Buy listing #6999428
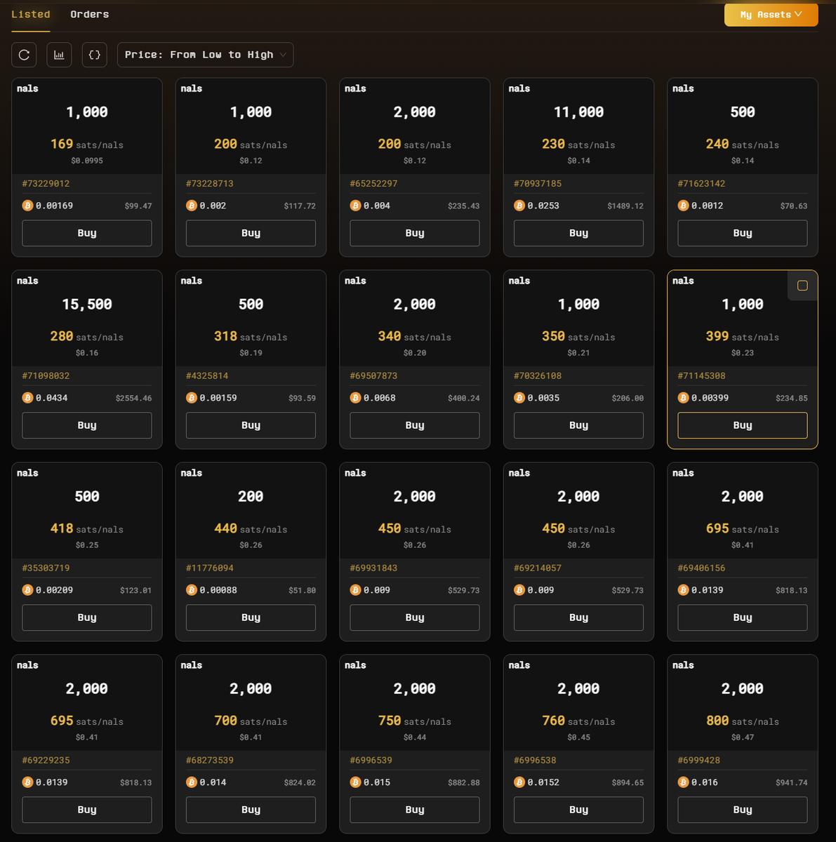836x842 pixels. click(x=743, y=810)
